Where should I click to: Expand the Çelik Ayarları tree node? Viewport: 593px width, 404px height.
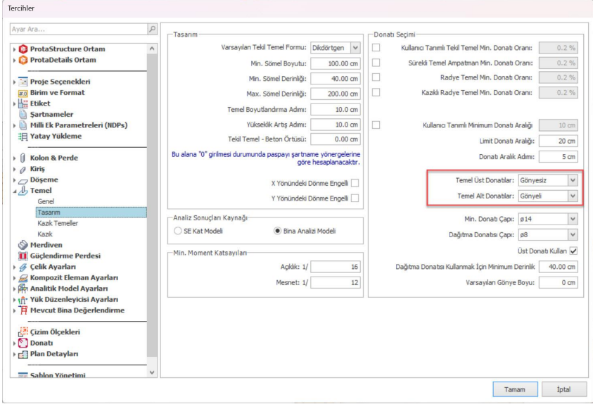15,267
